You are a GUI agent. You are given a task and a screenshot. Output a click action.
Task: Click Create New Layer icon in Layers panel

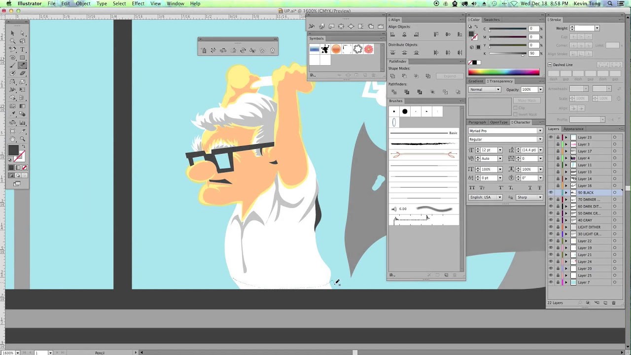605,303
